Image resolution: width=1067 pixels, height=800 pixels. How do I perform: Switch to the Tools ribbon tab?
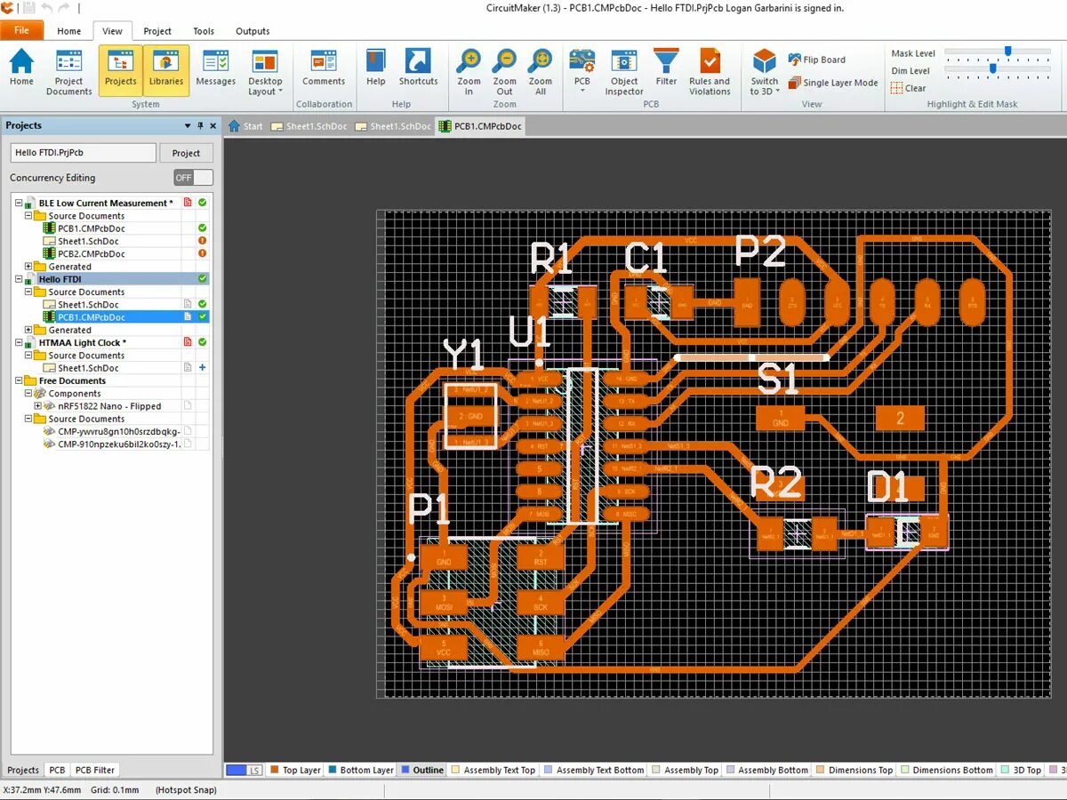coord(204,31)
